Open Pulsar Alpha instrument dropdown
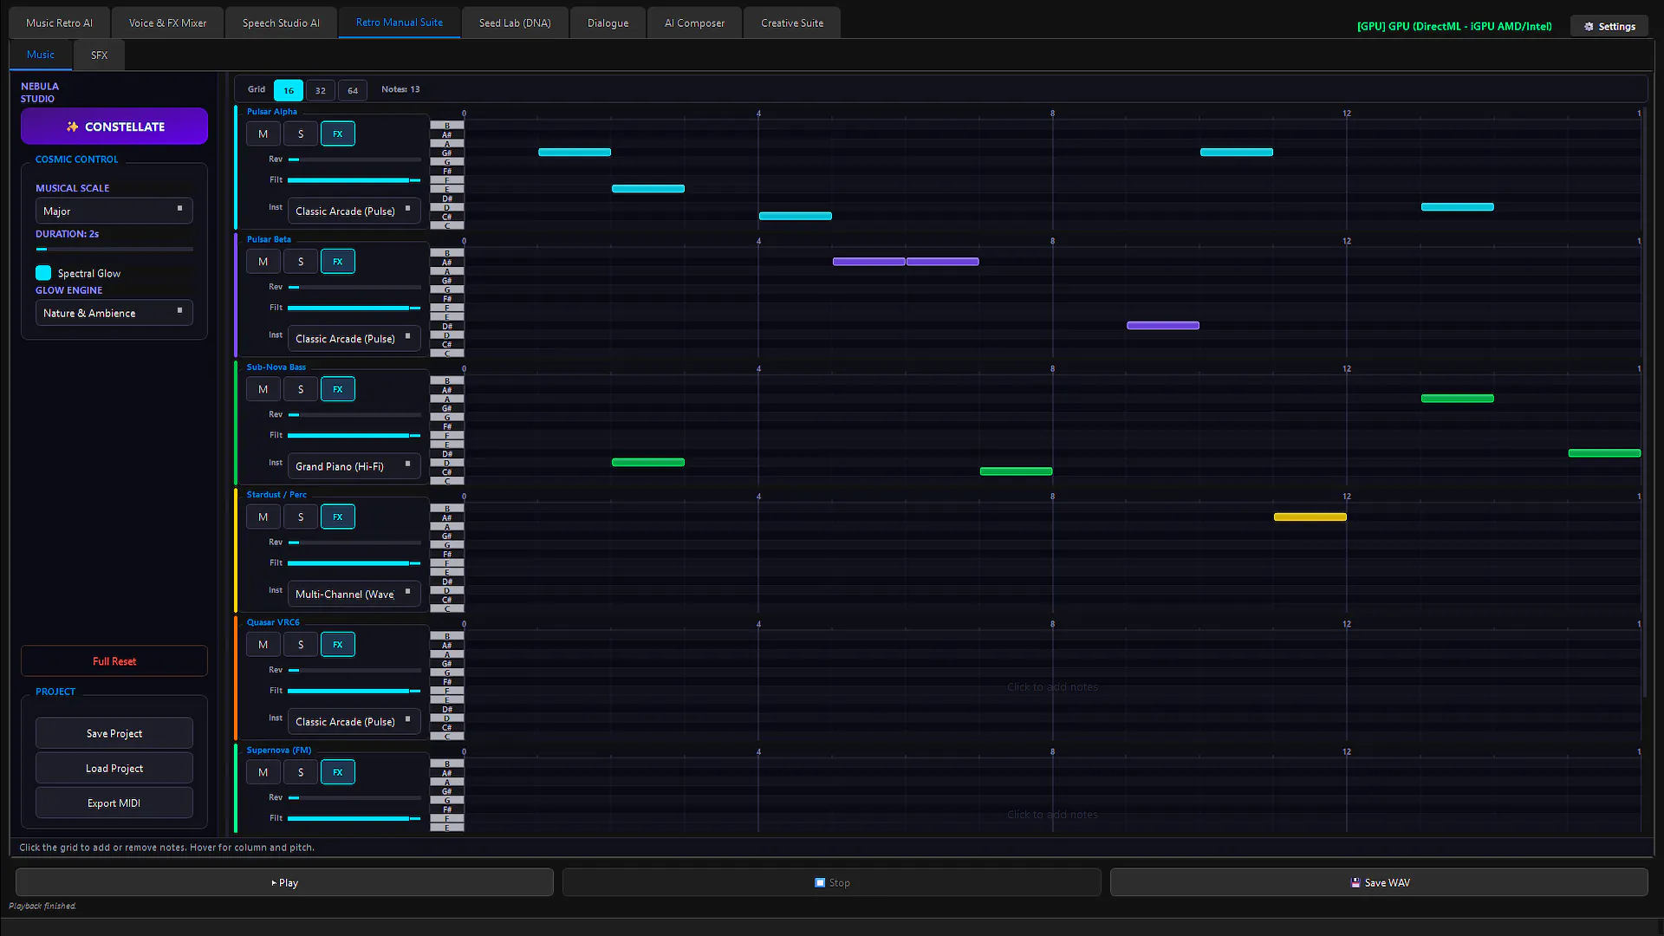This screenshot has height=936, width=1664. [354, 211]
